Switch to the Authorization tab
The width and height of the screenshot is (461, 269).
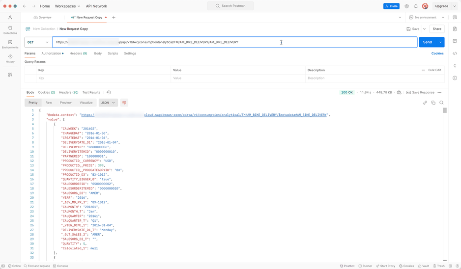click(52, 54)
